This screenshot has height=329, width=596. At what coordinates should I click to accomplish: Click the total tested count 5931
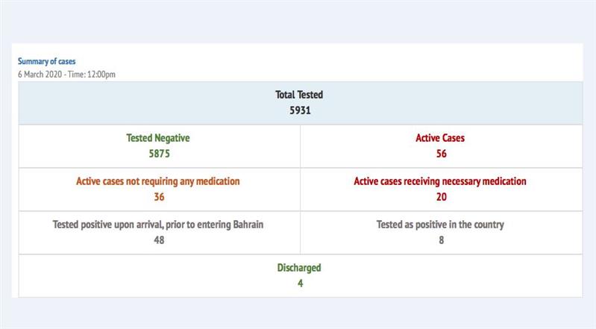300,110
